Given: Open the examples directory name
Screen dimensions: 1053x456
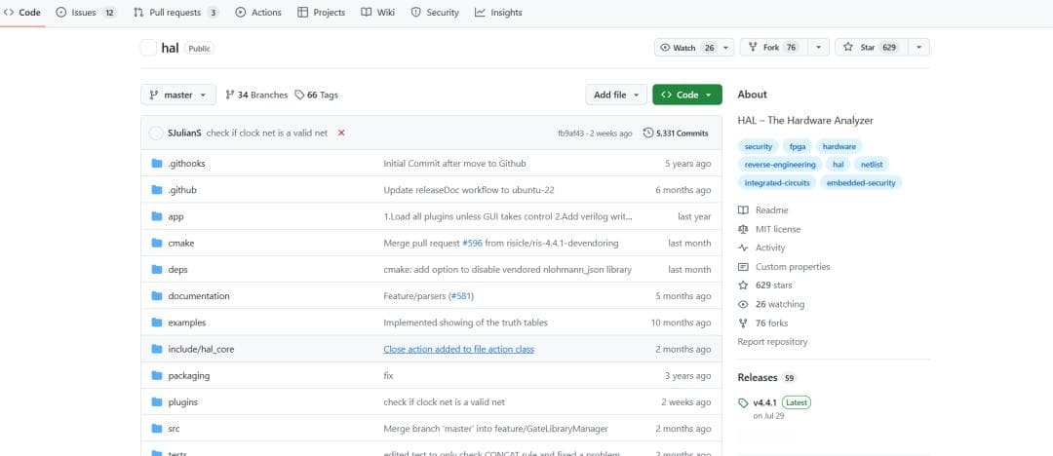Looking at the screenshot, I should (186, 323).
